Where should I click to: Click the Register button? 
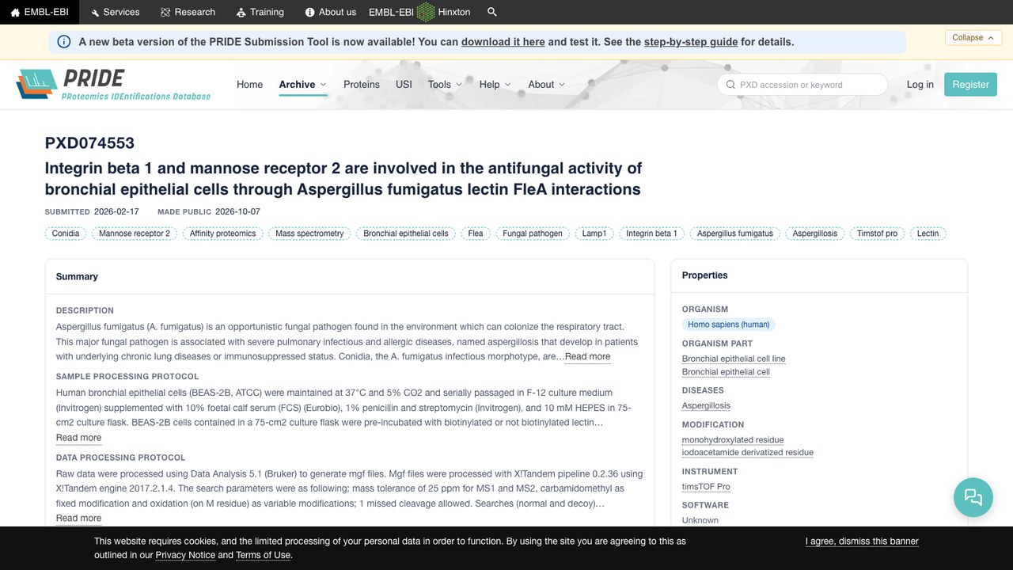pos(970,85)
